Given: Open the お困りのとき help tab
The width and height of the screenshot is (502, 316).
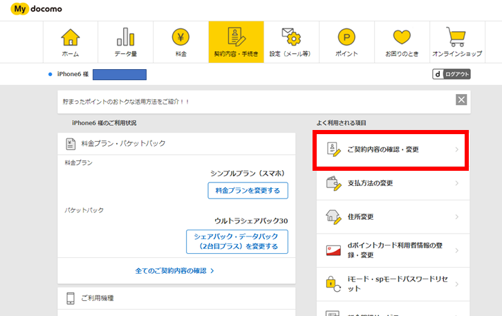Looking at the screenshot, I should point(402,42).
